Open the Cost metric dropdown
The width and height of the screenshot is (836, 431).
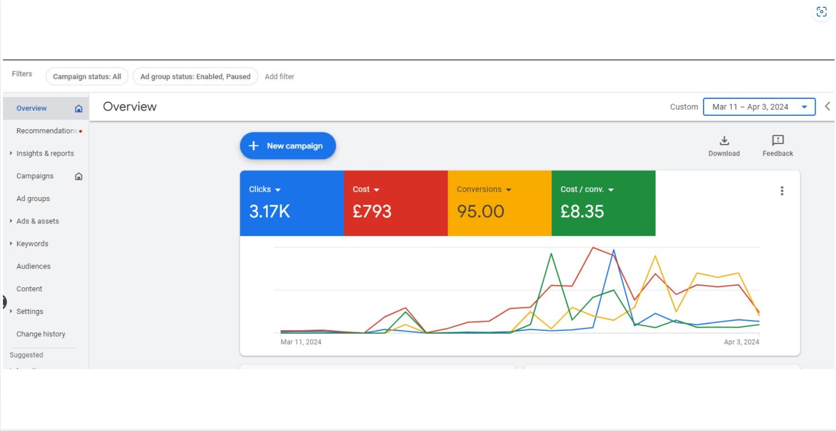click(376, 190)
